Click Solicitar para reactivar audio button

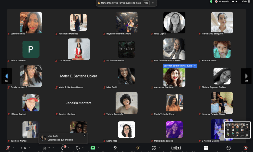(x=178, y=66)
